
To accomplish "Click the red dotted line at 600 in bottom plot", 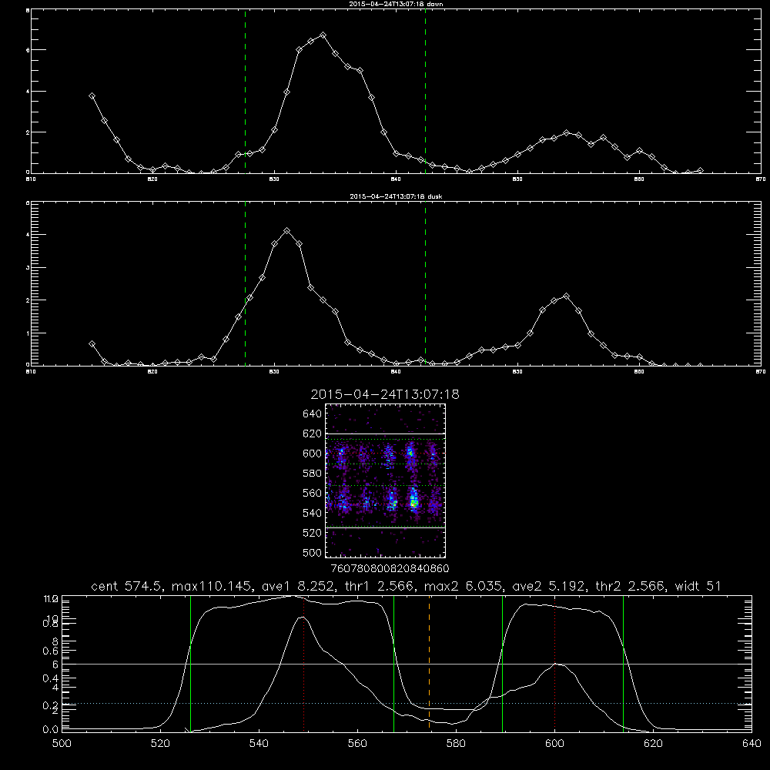I will click(555, 663).
